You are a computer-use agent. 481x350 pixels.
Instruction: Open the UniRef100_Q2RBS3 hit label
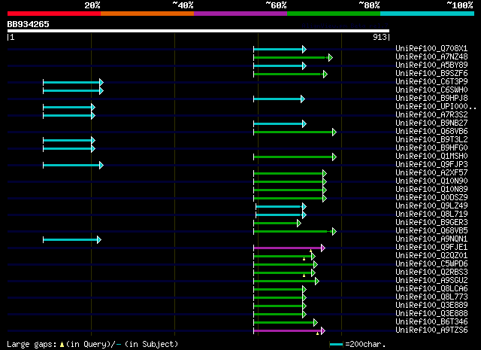click(431, 272)
